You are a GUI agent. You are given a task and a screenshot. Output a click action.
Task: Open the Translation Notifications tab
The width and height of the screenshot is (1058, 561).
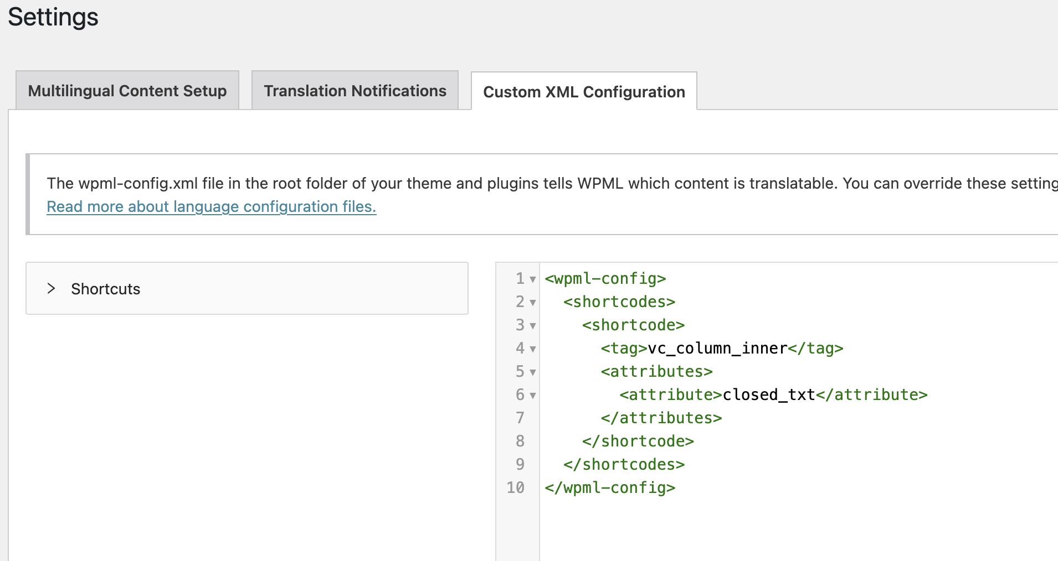355,90
